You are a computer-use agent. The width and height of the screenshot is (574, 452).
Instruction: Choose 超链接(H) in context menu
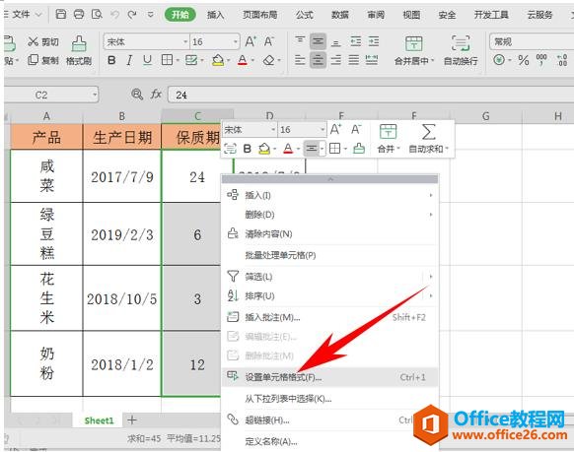pos(329,420)
